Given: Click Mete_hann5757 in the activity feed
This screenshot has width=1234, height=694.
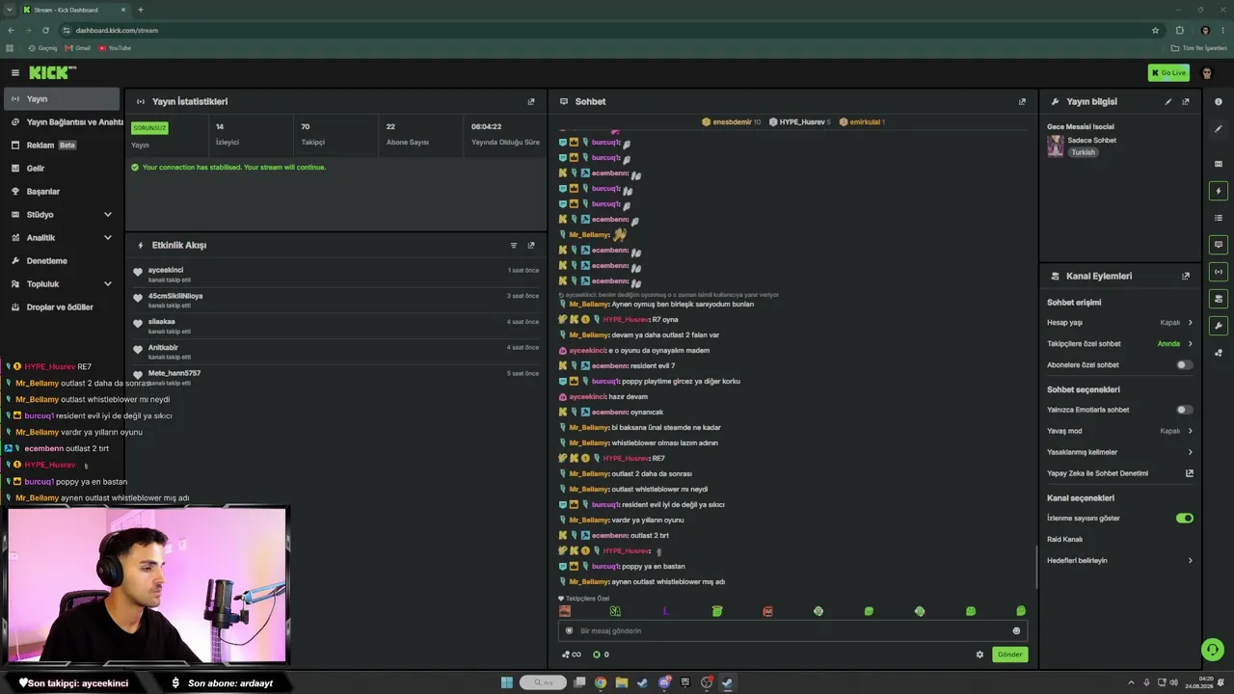Looking at the screenshot, I should 174,373.
